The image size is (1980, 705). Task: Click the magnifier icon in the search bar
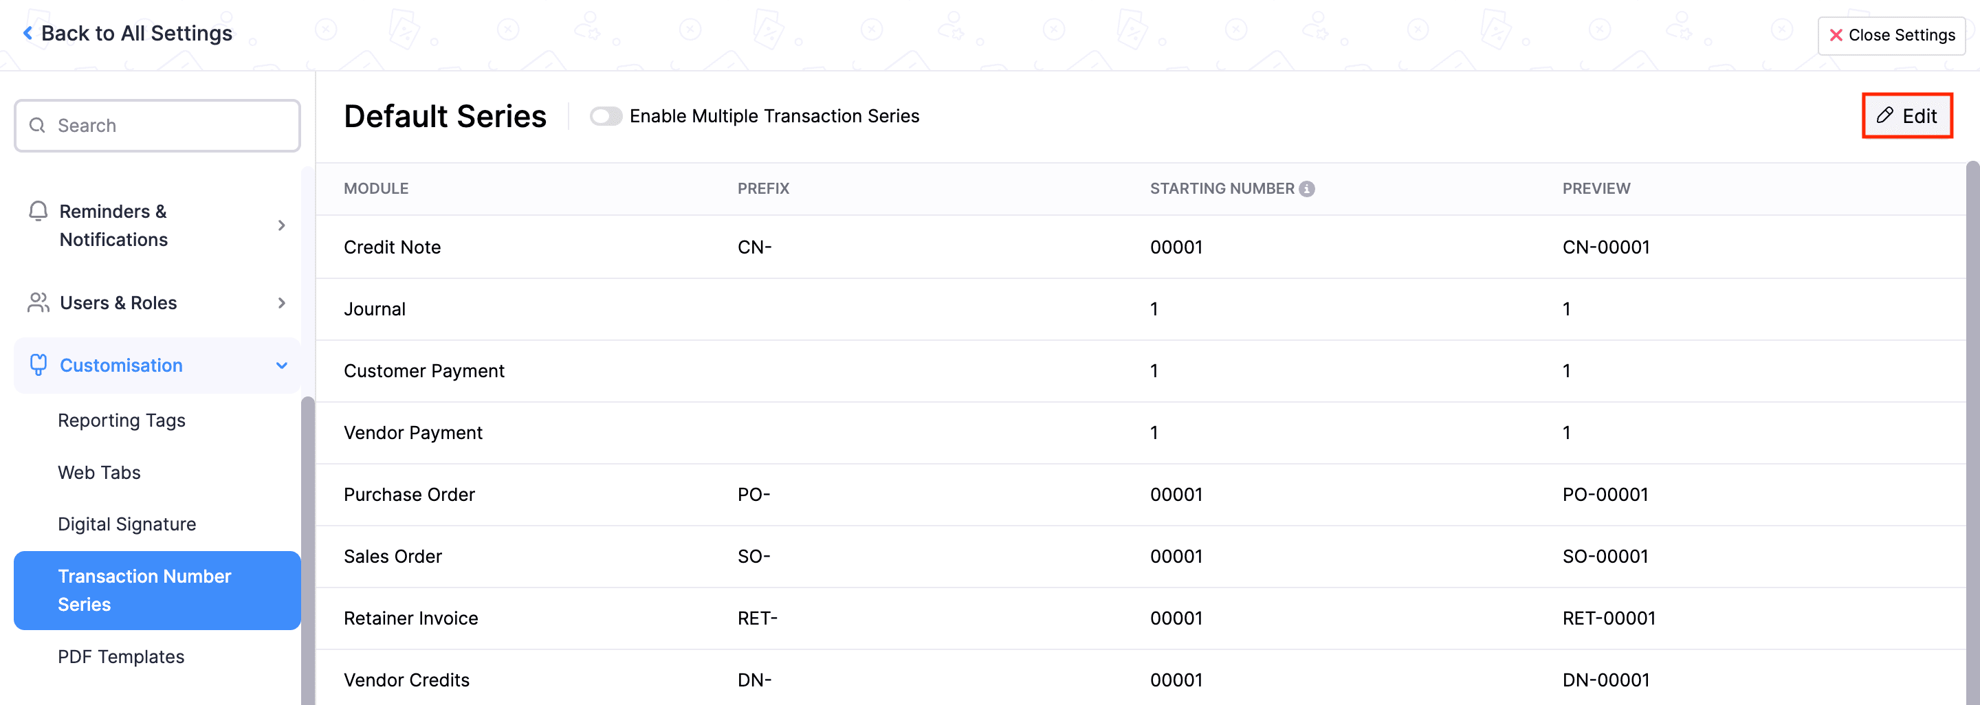tap(37, 125)
